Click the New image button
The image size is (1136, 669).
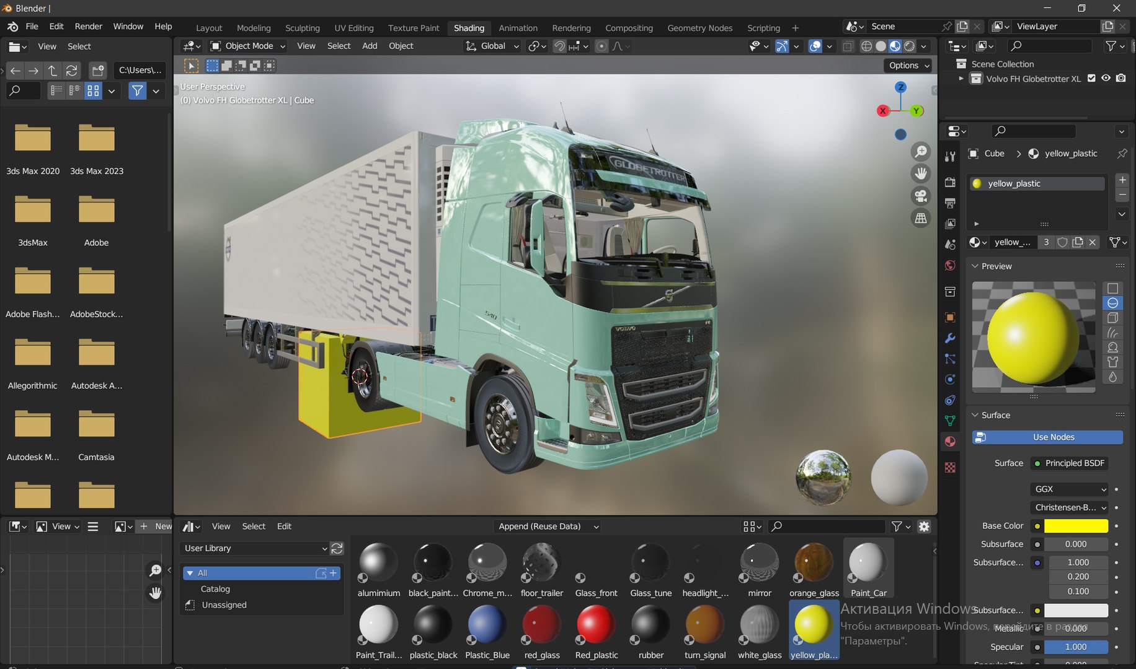pyautogui.click(x=154, y=527)
